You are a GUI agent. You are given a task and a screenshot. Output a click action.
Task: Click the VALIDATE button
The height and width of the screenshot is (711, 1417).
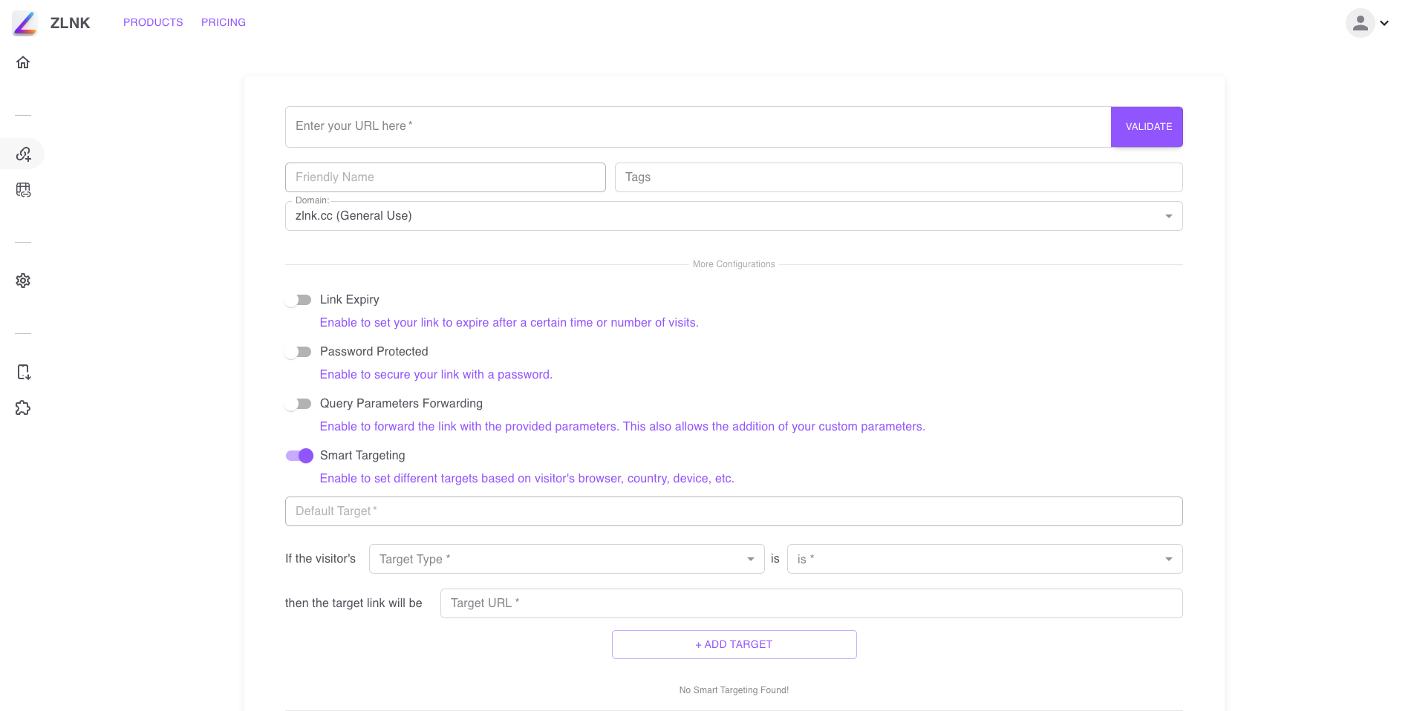pos(1147,127)
